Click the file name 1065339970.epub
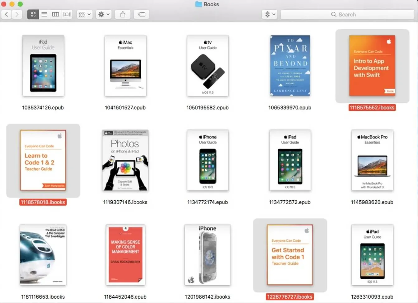The width and height of the screenshot is (418, 303). pyautogui.click(x=290, y=108)
